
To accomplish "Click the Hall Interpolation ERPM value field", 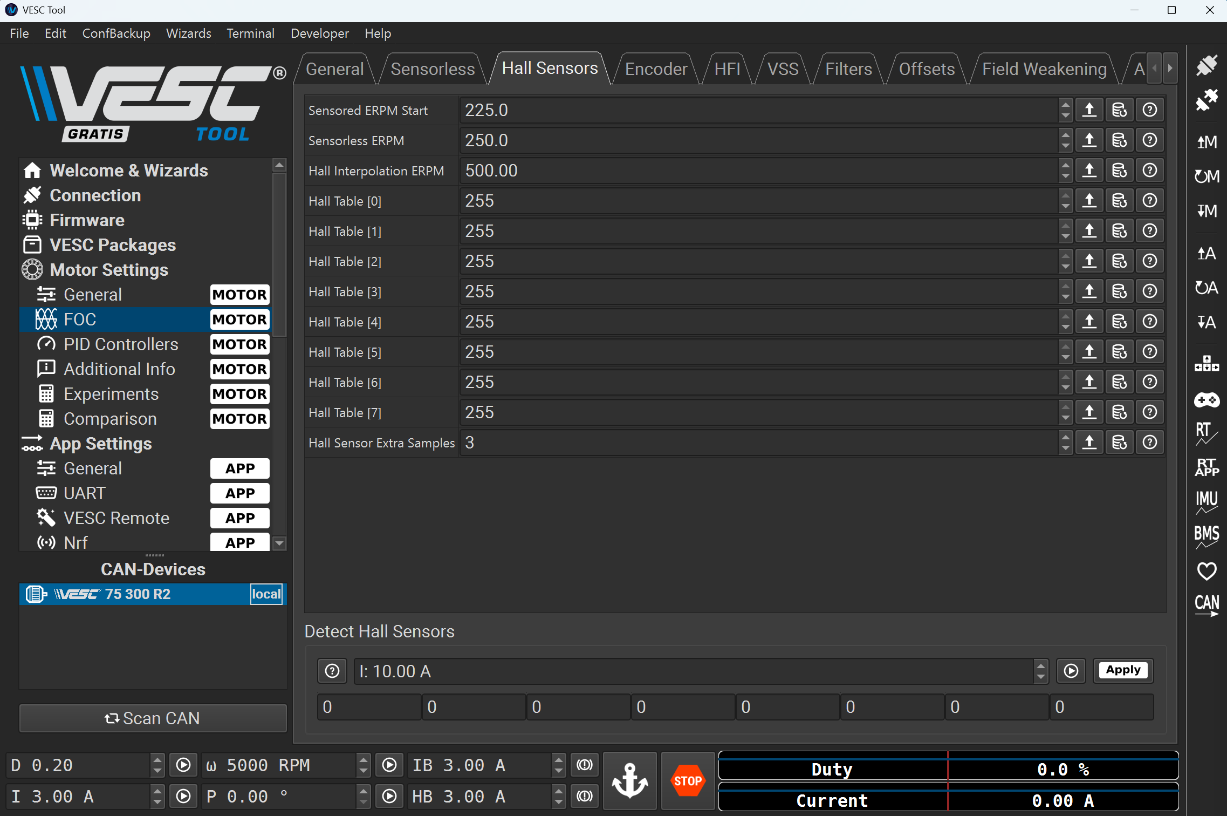I will point(755,171).
